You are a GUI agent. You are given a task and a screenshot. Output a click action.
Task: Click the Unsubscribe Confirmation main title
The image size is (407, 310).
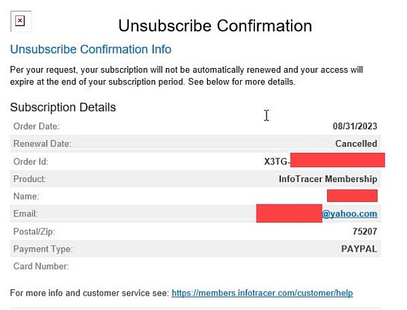215,26
